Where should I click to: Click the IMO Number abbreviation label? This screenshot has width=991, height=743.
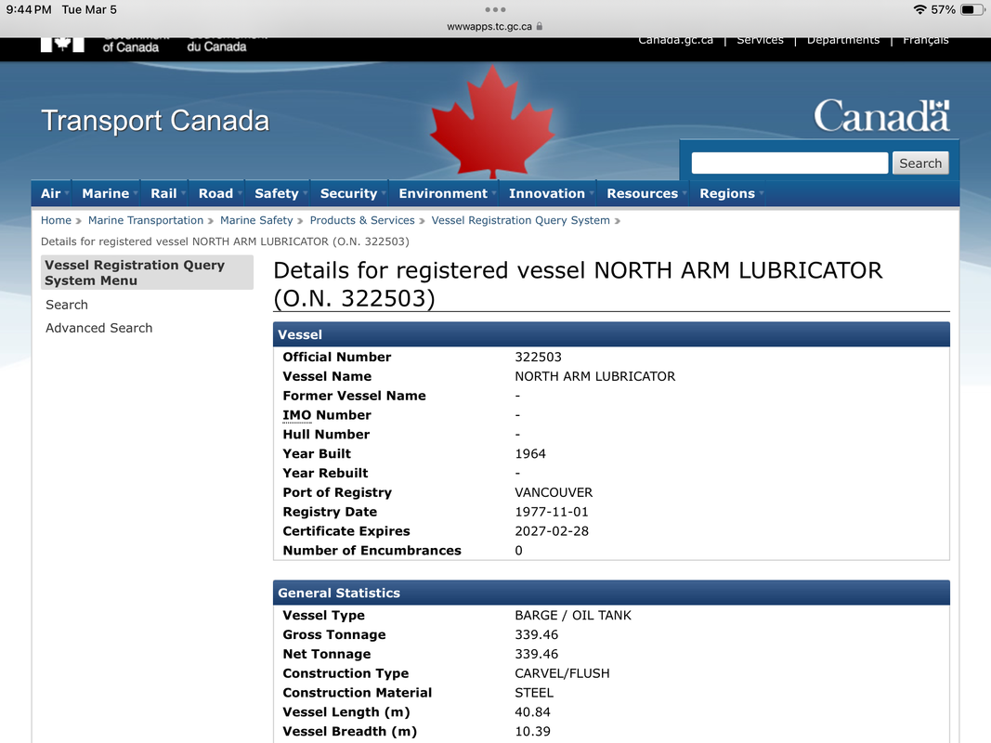click(x=297, y=415)
